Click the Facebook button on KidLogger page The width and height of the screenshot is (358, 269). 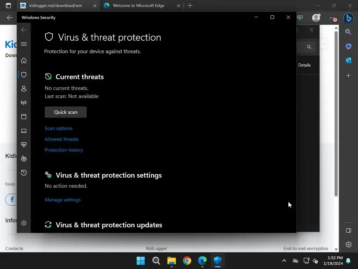[12, 199]
